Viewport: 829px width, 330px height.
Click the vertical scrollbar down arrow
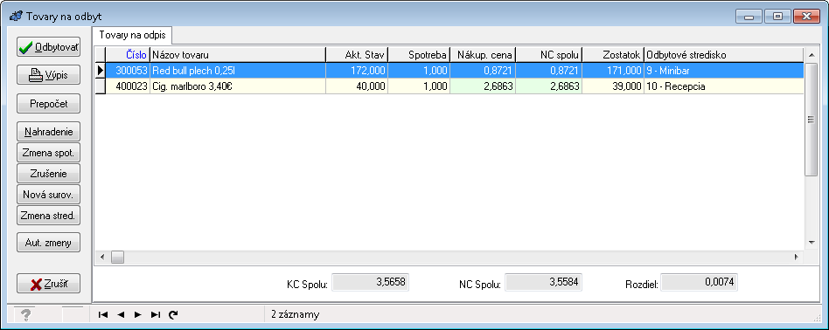pos(811,243)
